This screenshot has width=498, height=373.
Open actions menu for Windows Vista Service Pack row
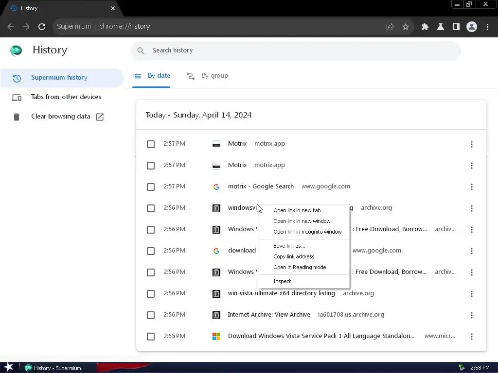point(472,337)
